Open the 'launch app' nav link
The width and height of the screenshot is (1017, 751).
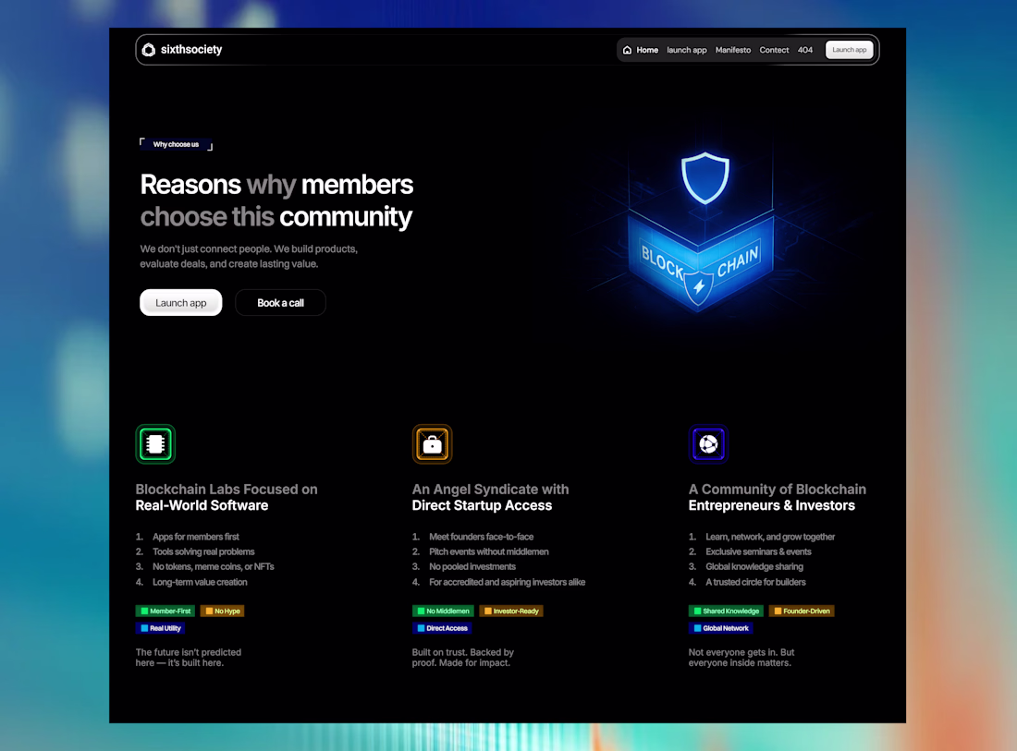point(687,50)
